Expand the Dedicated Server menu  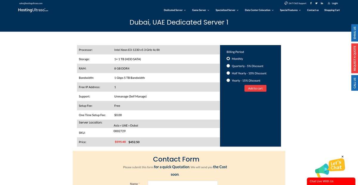tap(175, 10)
